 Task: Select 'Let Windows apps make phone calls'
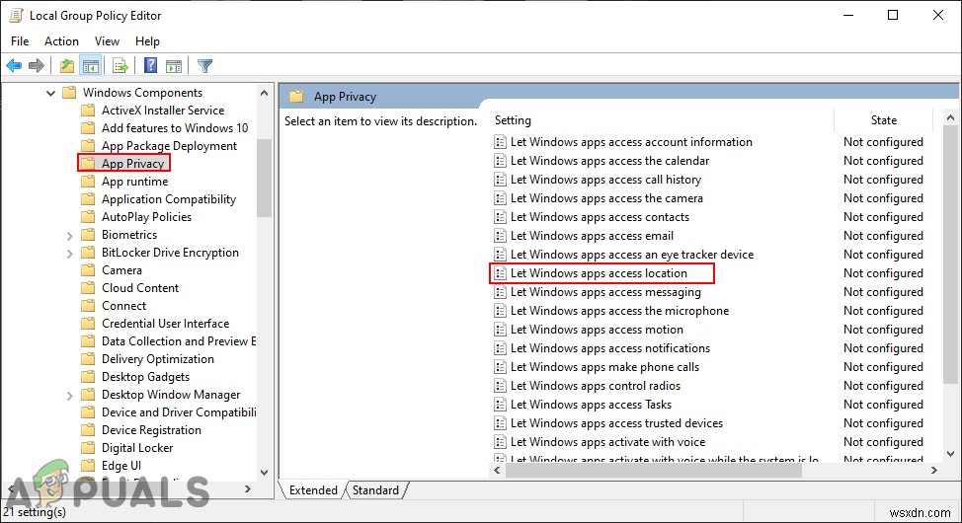pyautogui.click(x=604, y=367)
